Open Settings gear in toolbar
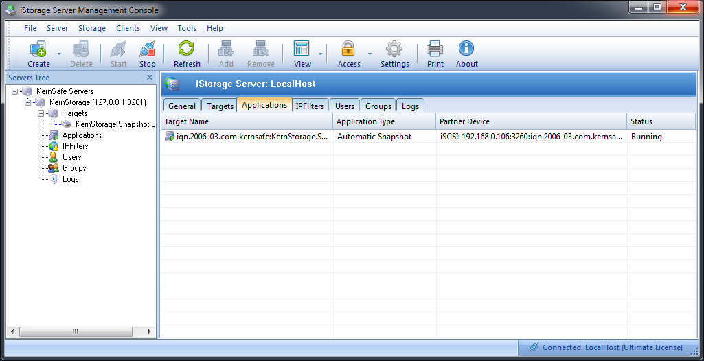 394,49
